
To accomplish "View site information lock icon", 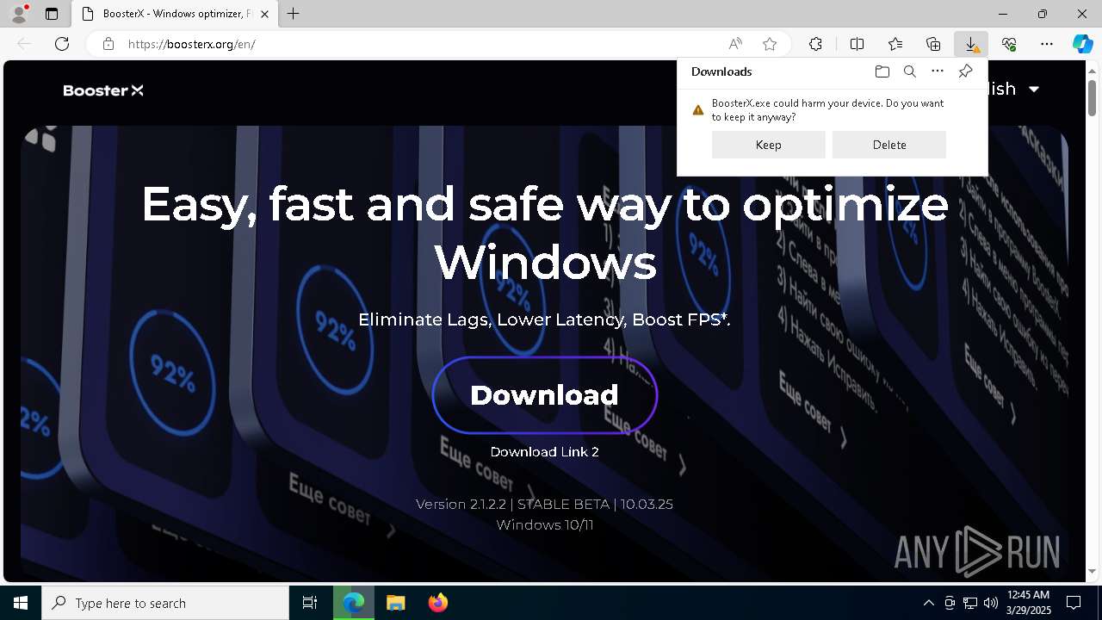I will tap(108, 44).
